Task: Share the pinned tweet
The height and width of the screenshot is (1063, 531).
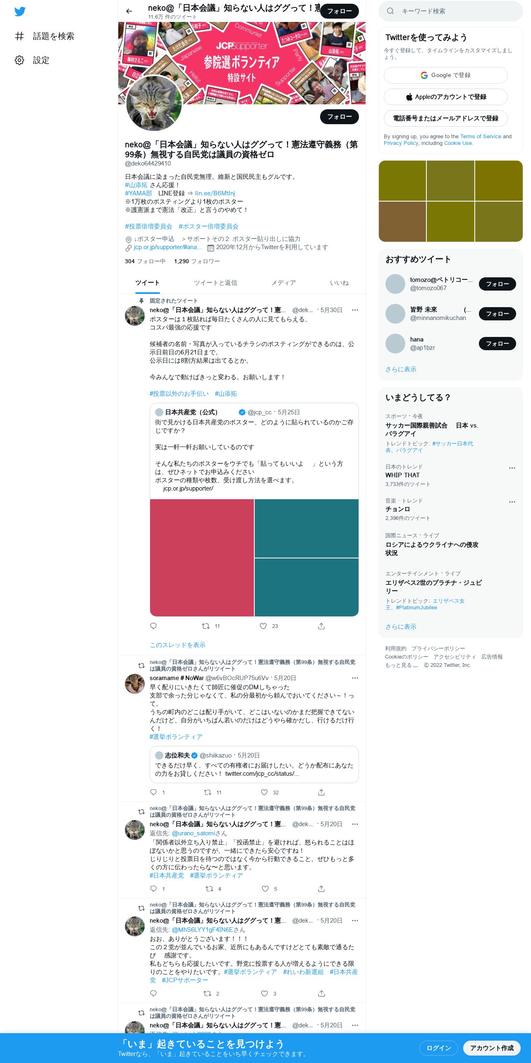Action: (x=321, y=626)
